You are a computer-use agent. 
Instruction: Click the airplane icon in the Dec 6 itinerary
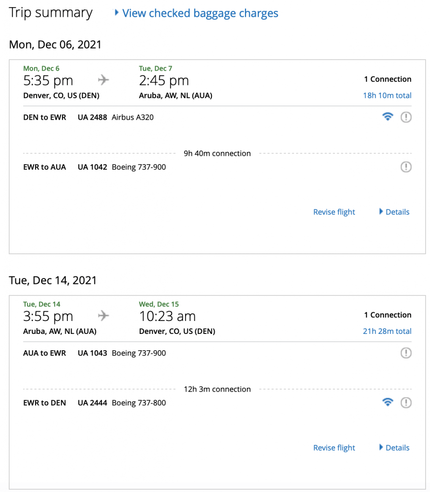[x=103, y=80]
